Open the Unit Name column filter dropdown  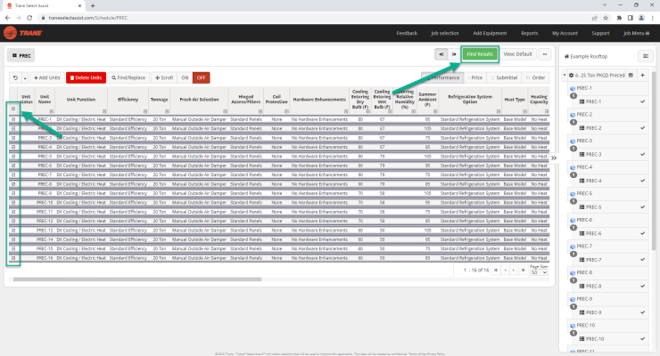(52, 111)
